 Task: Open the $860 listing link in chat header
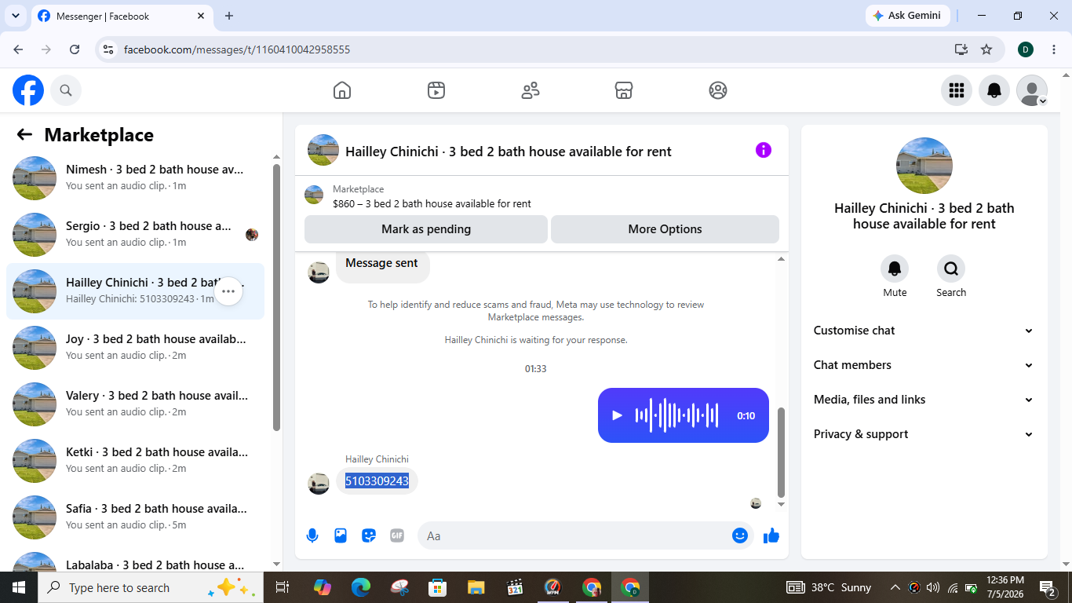[432, 203]
